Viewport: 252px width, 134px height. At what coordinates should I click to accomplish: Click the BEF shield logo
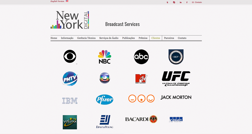176,57
